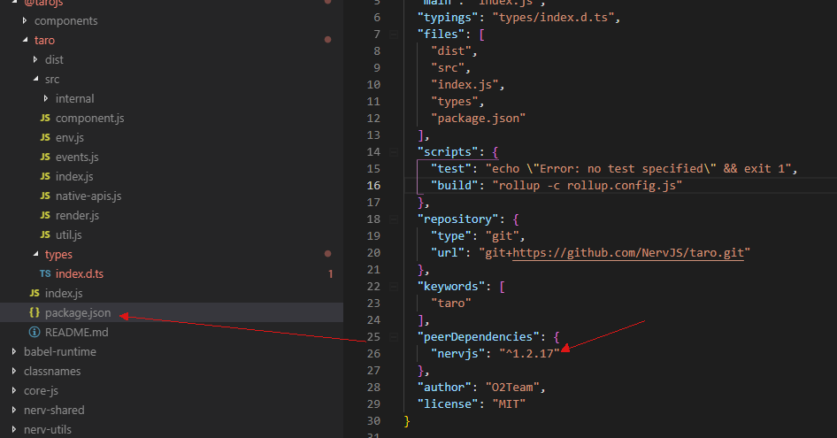Click the "package.json" entry in files array

point(479,119)
